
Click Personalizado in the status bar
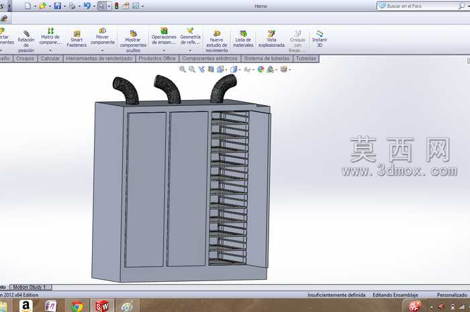tap(452, 295)
